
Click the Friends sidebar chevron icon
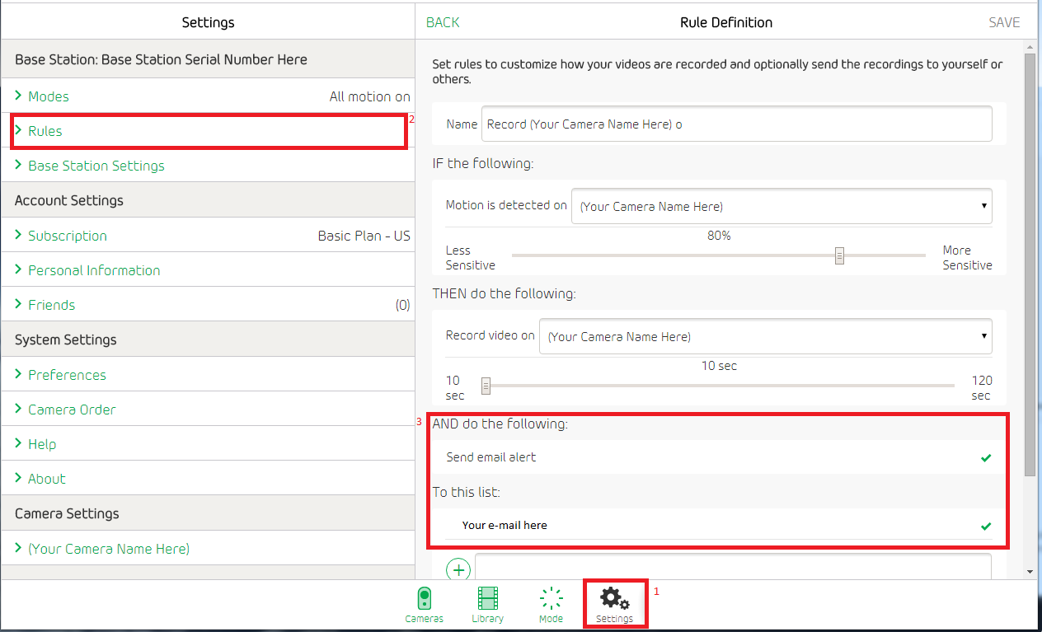click(18, 304)
